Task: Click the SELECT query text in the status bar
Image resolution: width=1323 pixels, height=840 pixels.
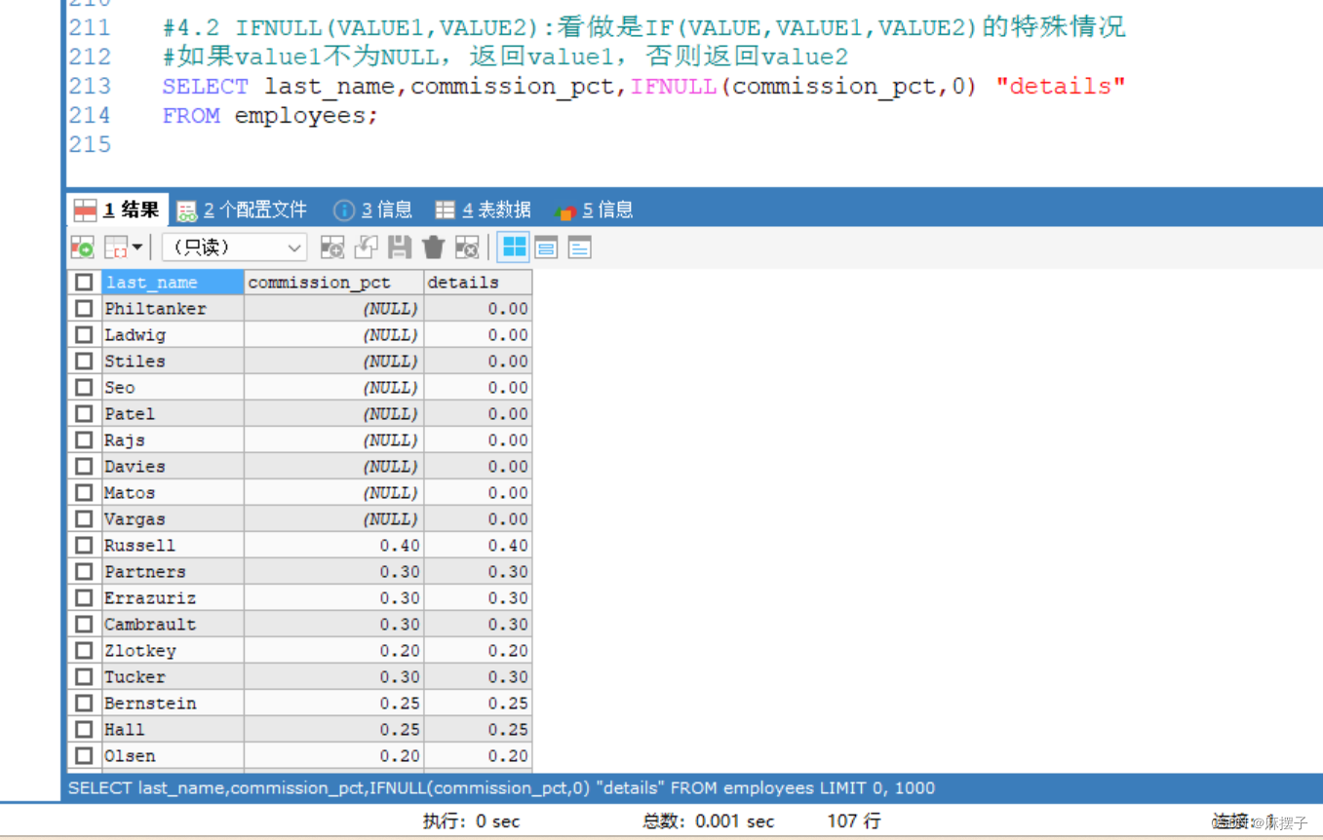Action: click(x=501, y=787)
